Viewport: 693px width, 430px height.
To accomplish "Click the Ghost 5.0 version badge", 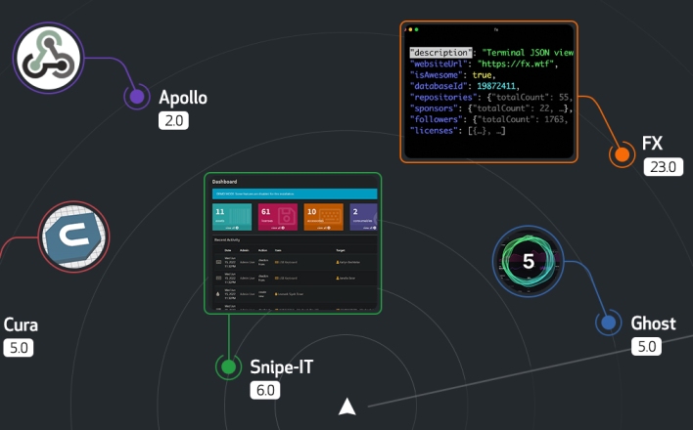I will click(x=647, y=347).
